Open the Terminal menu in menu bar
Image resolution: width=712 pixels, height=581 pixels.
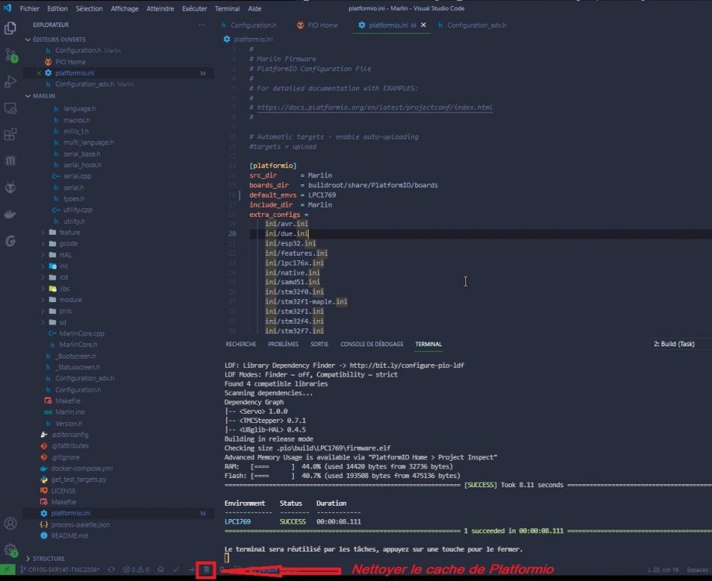(227, 9)
